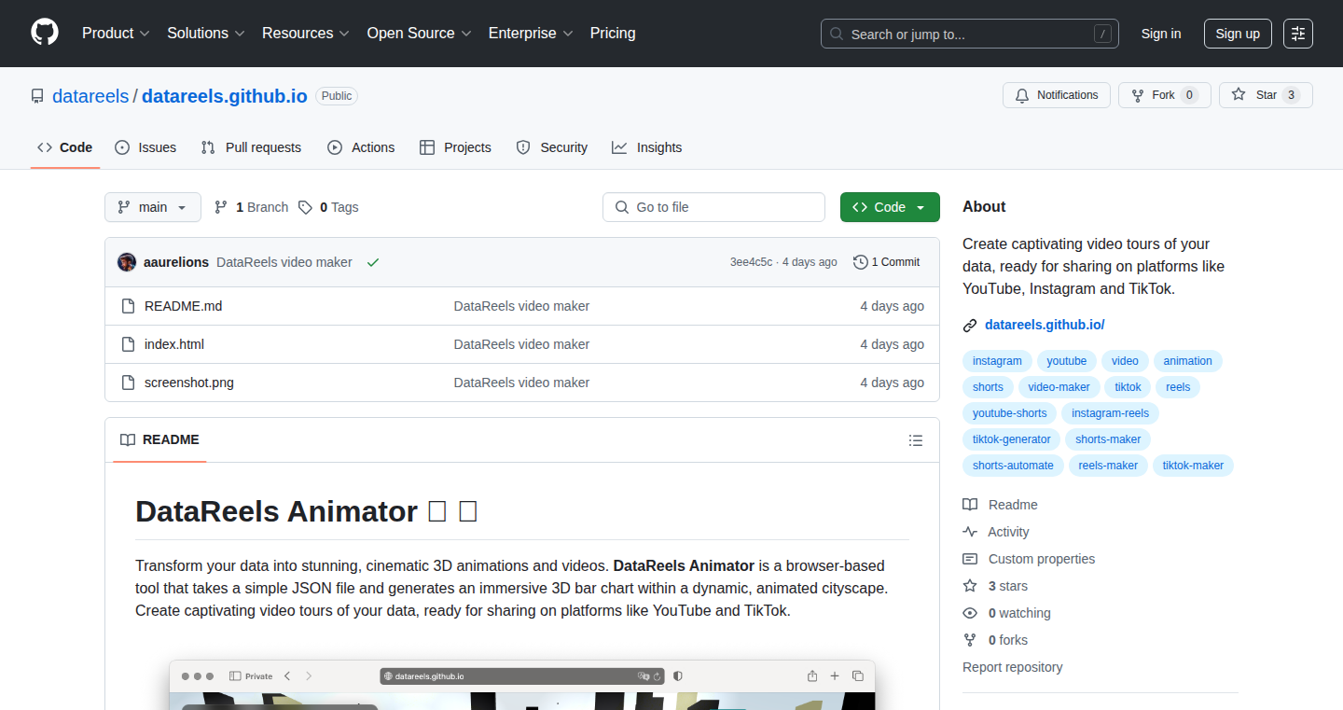Open the index.html file
1343x710 pixels.
174,344
